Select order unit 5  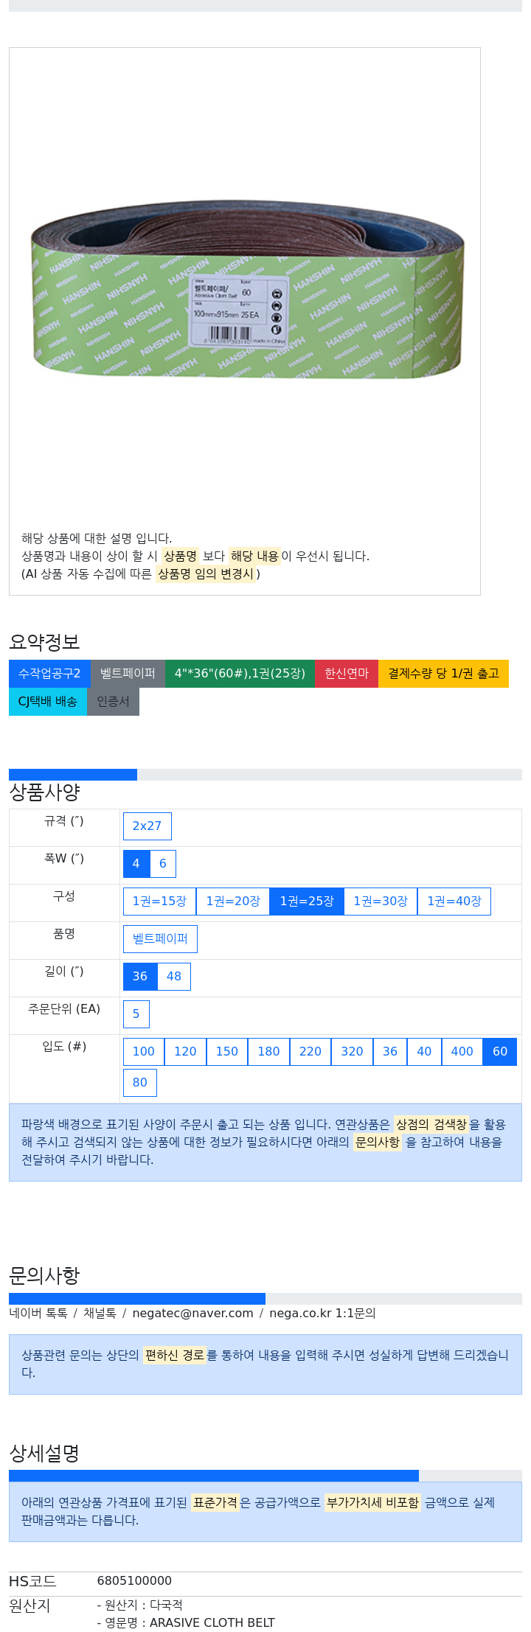136,1014
